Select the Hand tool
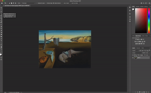The width and height of the screenshot is (151, 93). coord(1,47)
